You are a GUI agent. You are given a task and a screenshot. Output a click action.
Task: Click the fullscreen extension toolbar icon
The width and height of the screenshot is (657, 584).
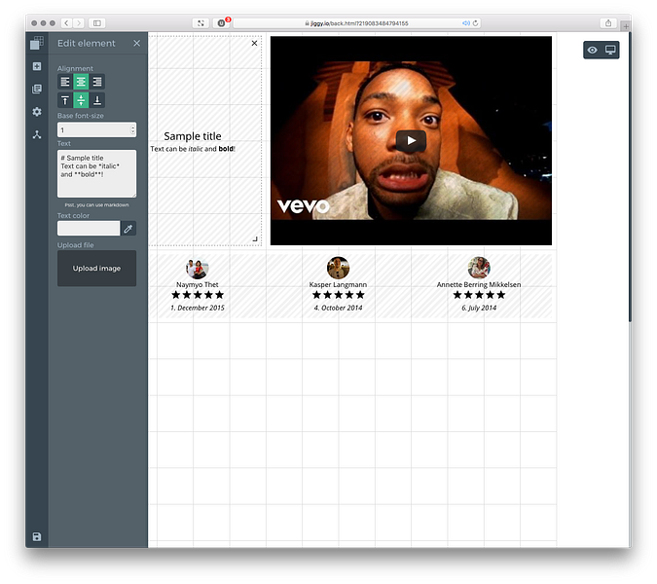tap(201, 23)
